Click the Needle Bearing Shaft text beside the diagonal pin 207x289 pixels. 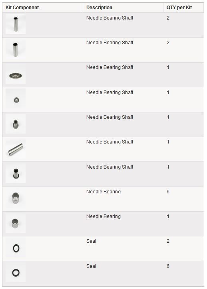pos(110,142)
